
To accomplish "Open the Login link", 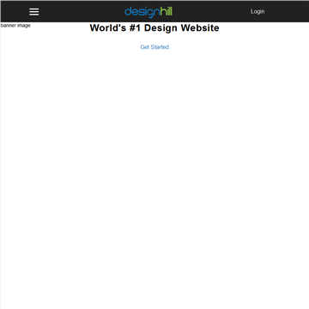I will (257, 11).
